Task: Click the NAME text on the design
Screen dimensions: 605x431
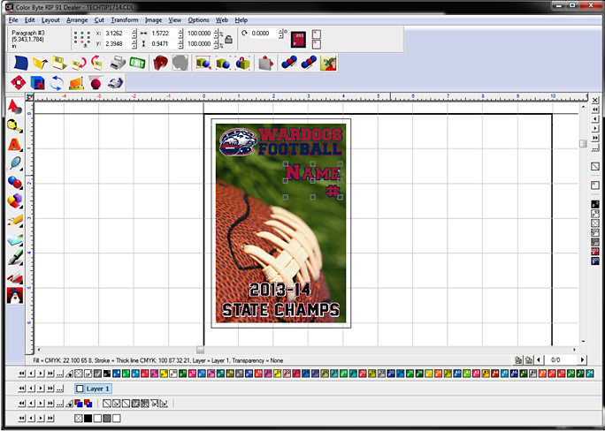Action: (312, 172)
